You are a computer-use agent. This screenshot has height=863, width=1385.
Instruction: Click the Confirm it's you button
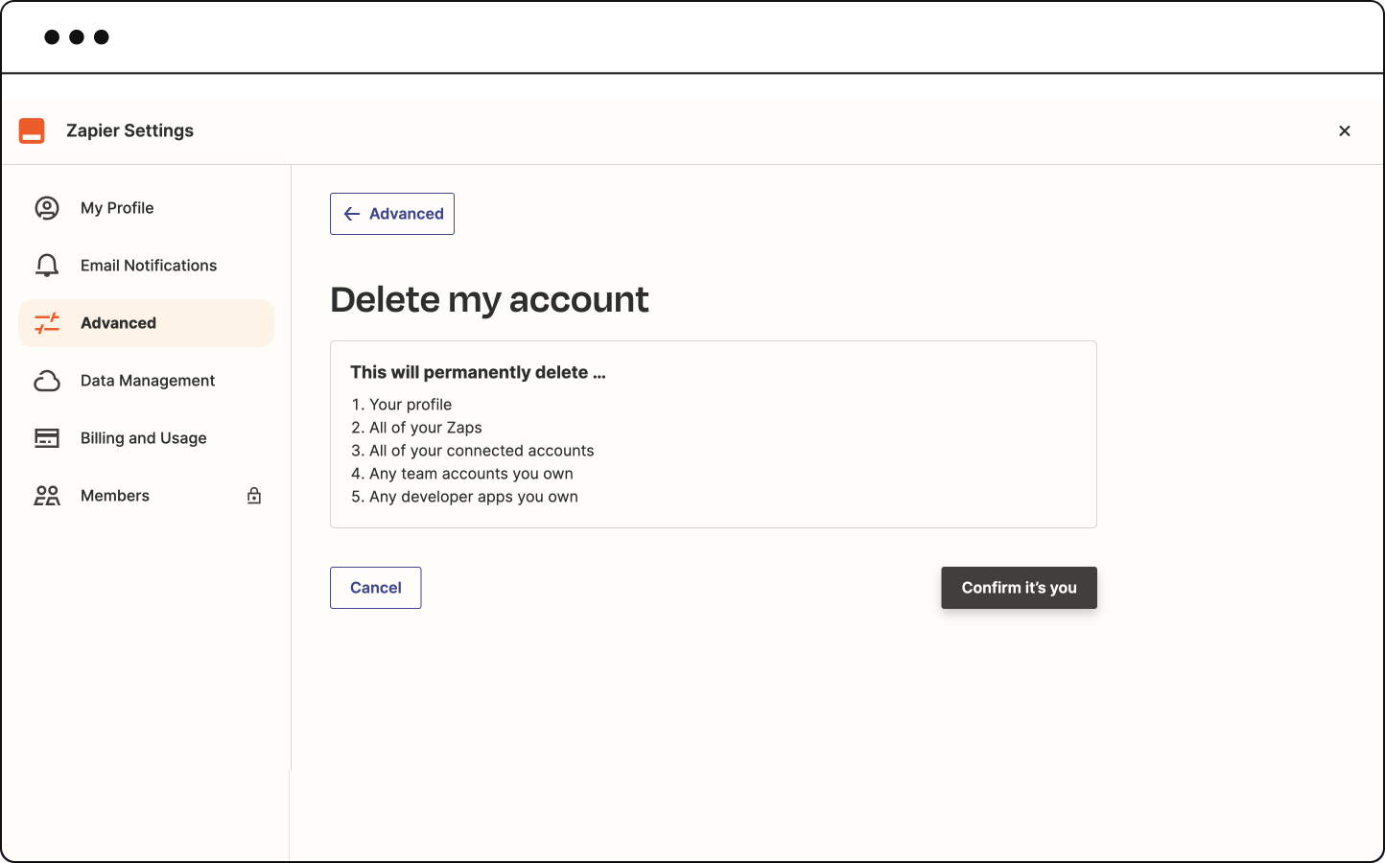click(x=1019, y=588)
